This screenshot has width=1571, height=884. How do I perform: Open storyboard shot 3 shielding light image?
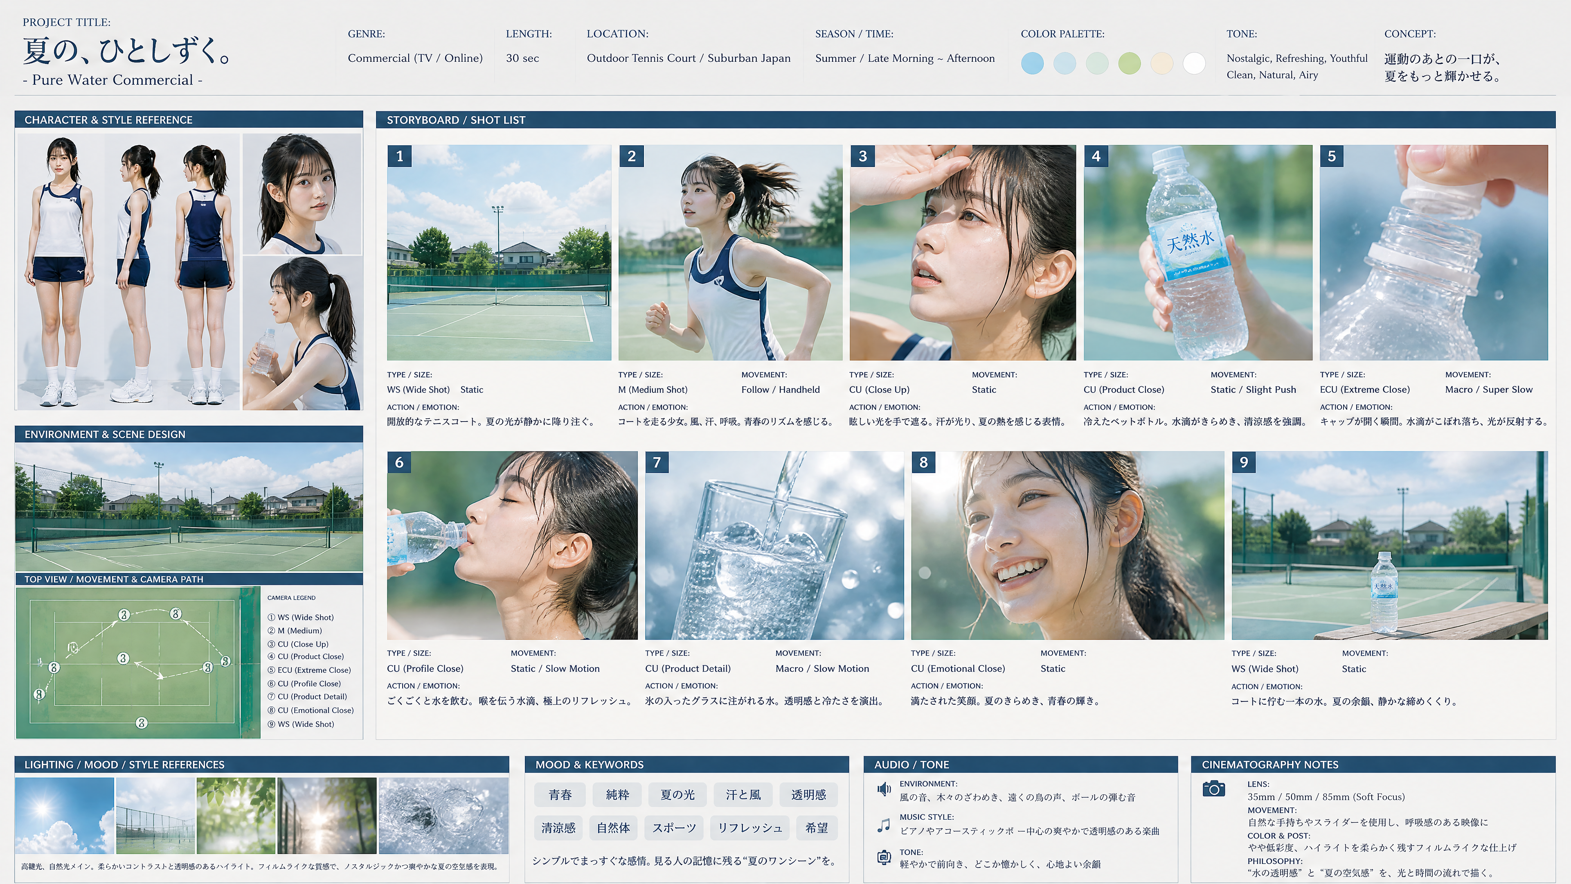click(962, 253)
